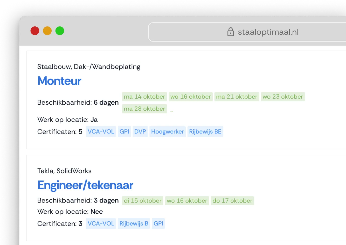Click the red close window button
Viewport: 346px width, 245px height.
tap(35, 31)
